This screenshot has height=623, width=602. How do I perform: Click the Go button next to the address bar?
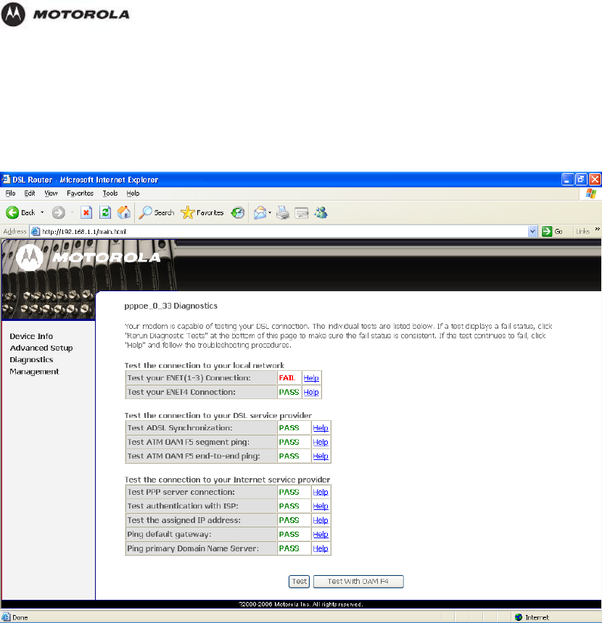pos(553,231)
